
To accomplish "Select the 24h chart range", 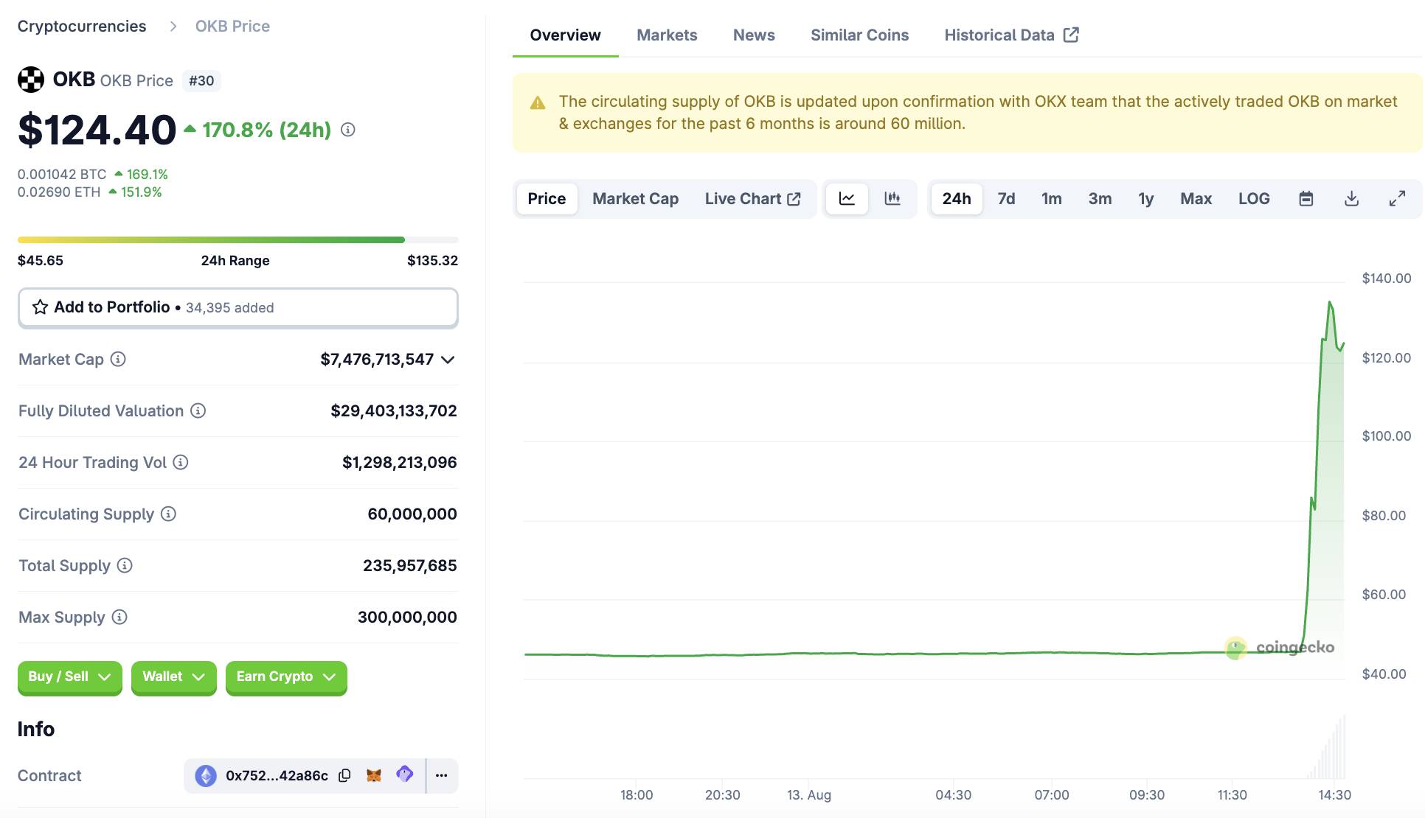I will 957,199.
